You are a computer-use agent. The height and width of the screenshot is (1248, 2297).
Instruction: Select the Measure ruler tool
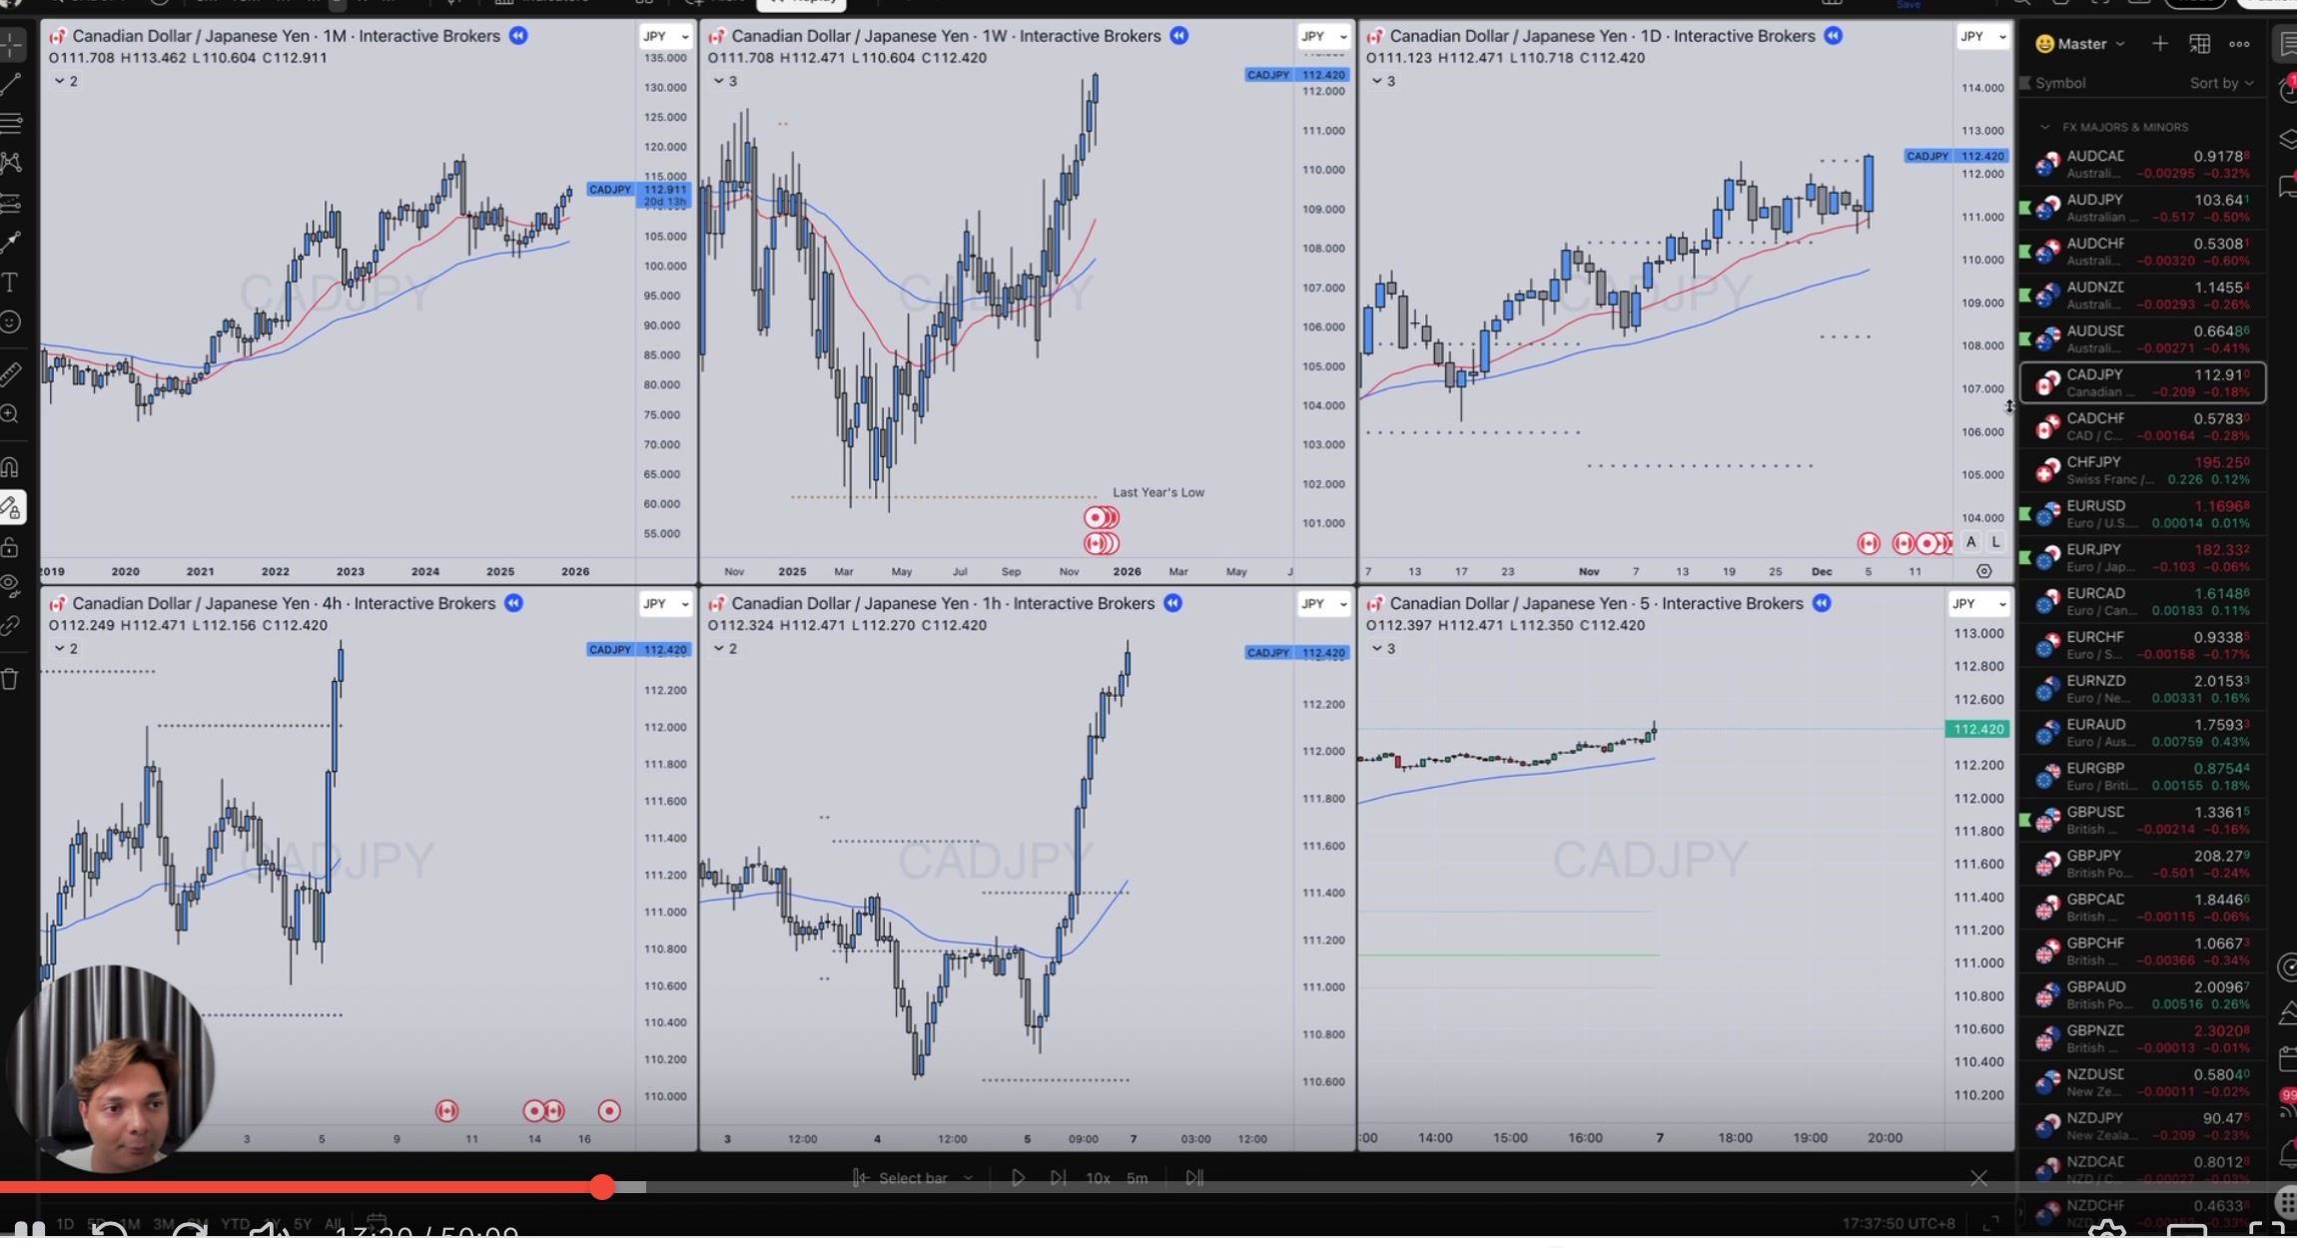[11, 372]
